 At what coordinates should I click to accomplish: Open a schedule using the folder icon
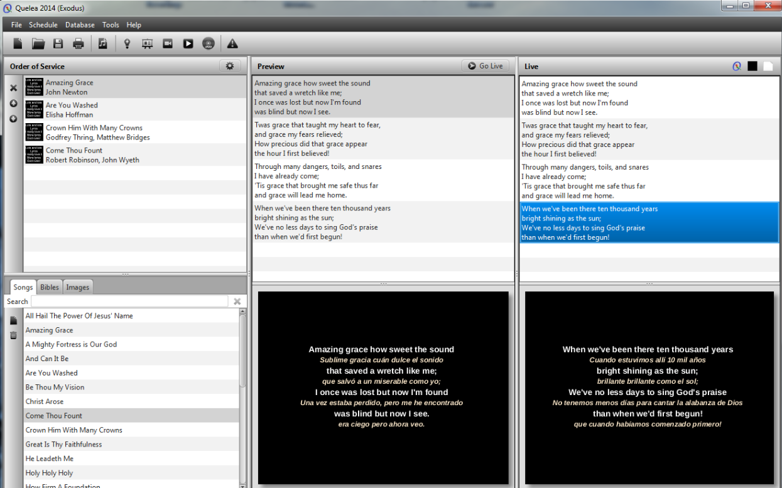point(38,43)
